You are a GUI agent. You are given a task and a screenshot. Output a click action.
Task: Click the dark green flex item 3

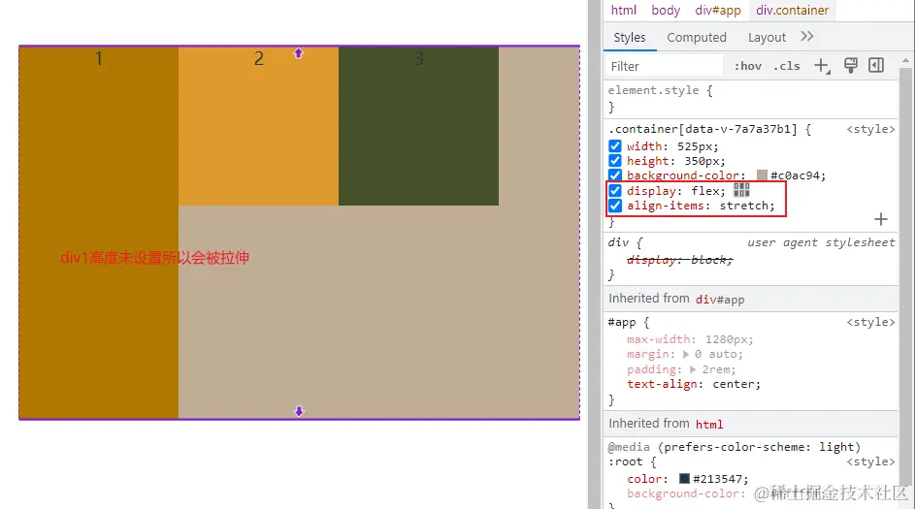418,126
